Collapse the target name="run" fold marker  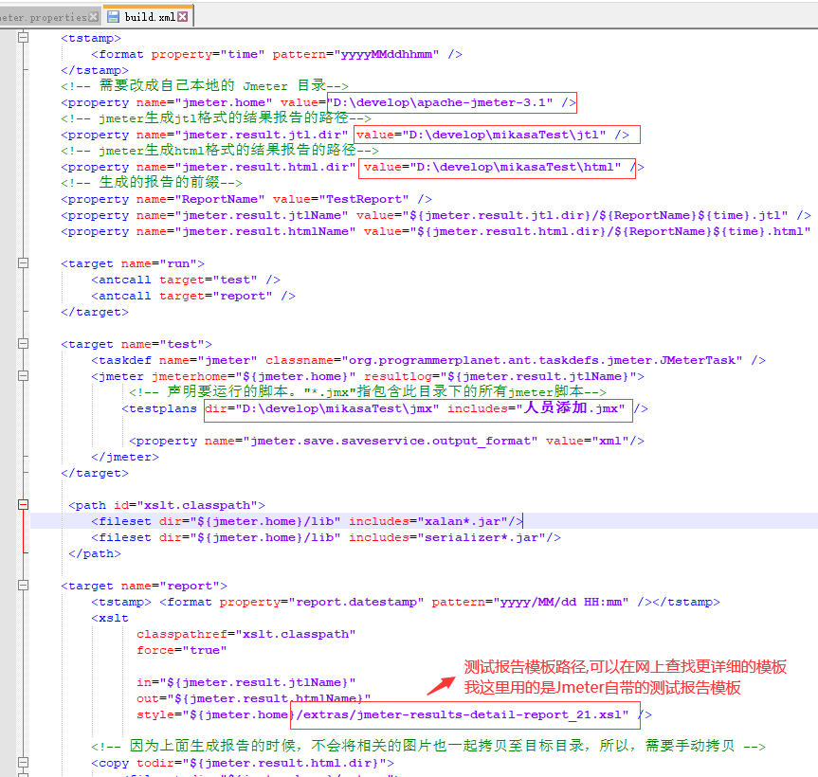click(x=23, y=263)
